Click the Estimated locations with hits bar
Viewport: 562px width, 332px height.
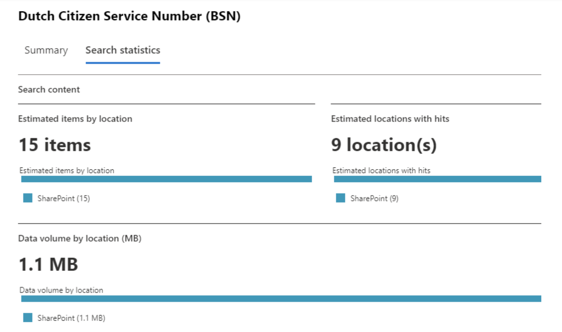pos(438,179)
